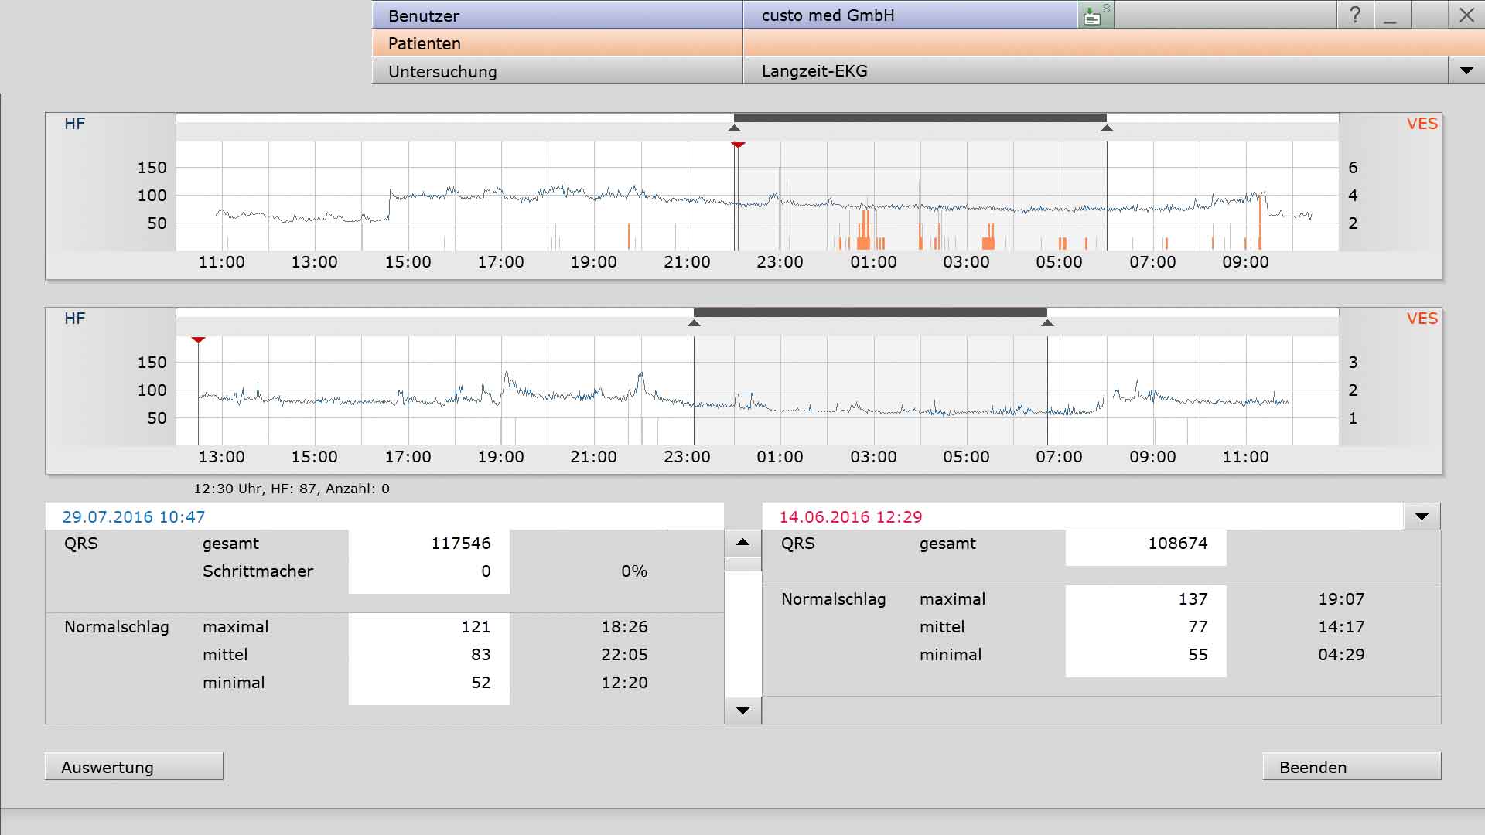Click the VES label of the upper chart
1485x835 pixels.
tap(1422, 124)
